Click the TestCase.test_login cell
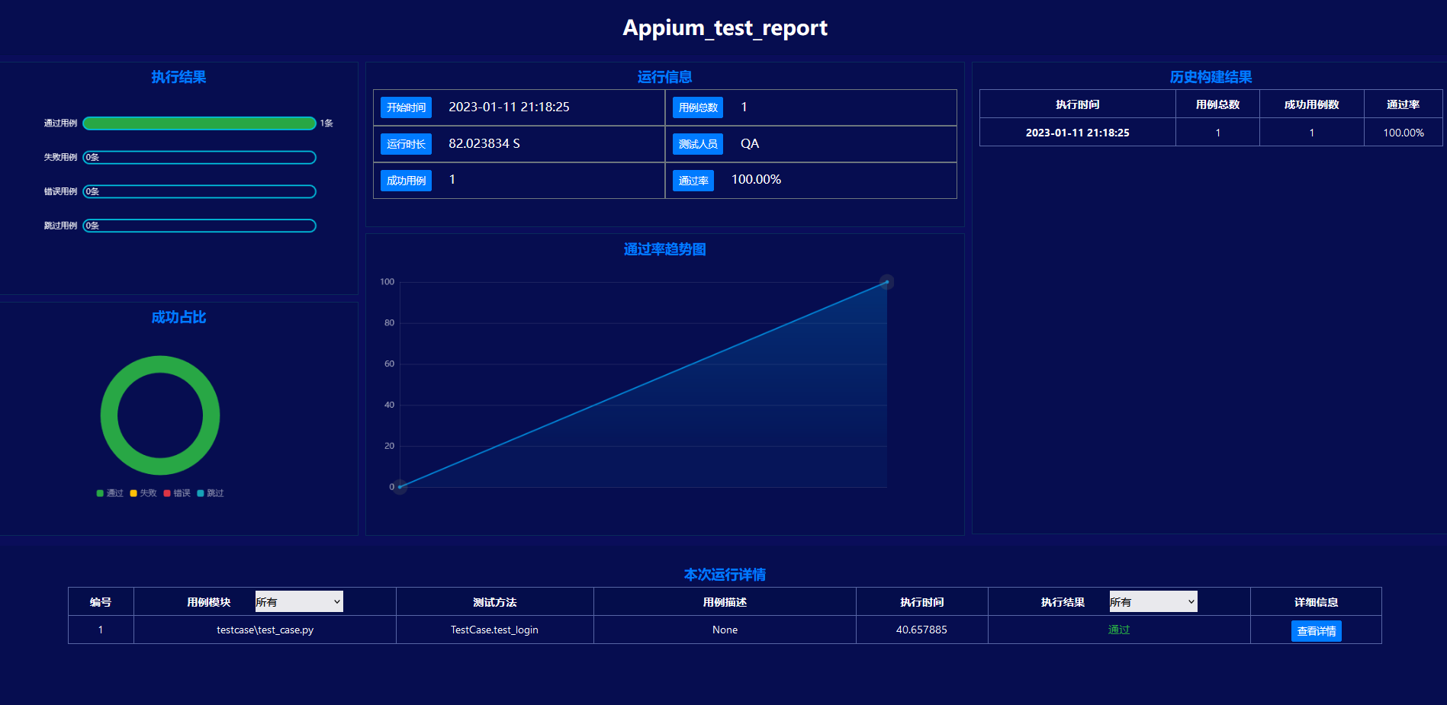 (494, 630)
